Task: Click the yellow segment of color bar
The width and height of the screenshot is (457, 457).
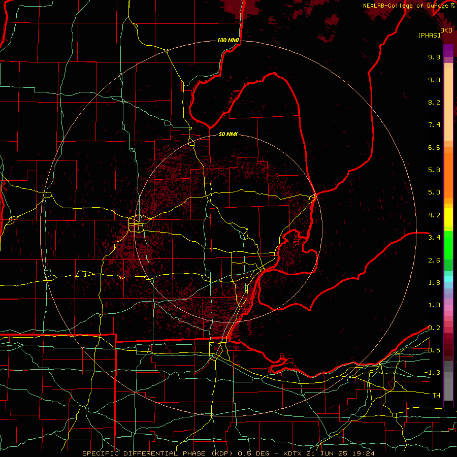Action: coord(448,217)
